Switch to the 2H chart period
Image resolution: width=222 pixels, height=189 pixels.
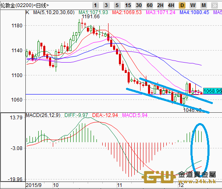tap(160, 5)
